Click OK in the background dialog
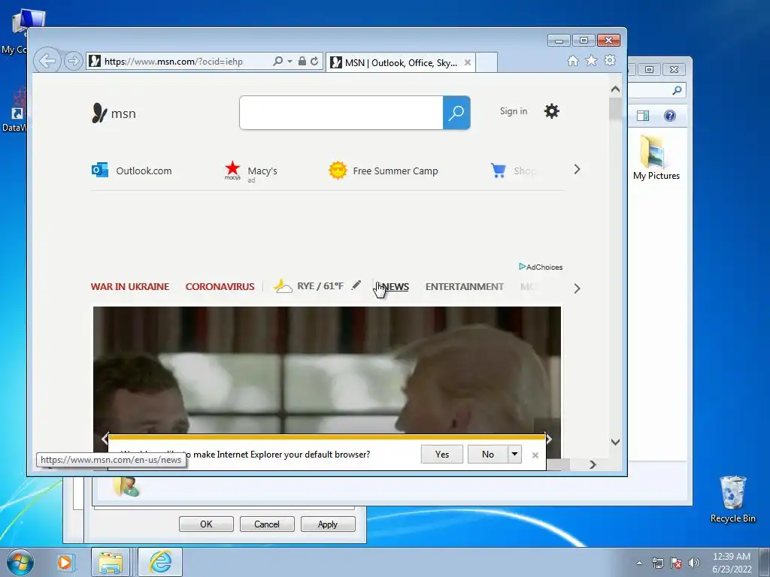This screenshot has width=770, height=577. [206, 524]
